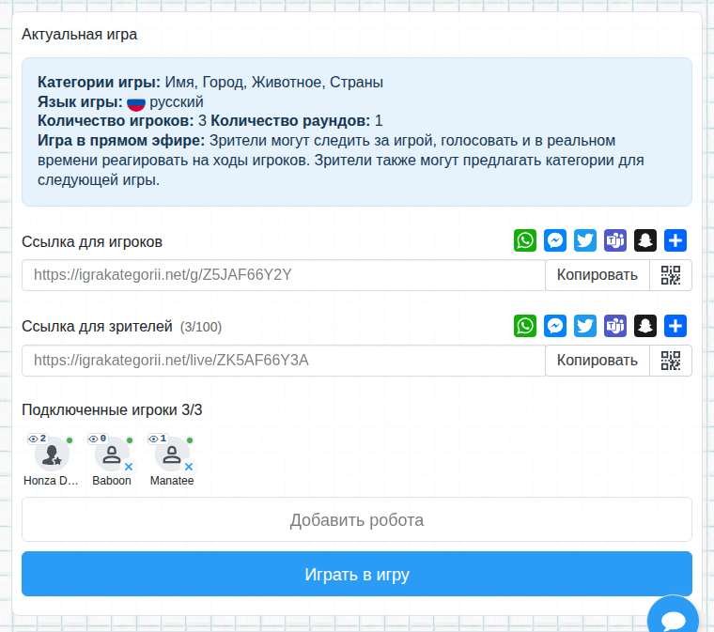
Task: Open more share options for players link
Action: 675,240
